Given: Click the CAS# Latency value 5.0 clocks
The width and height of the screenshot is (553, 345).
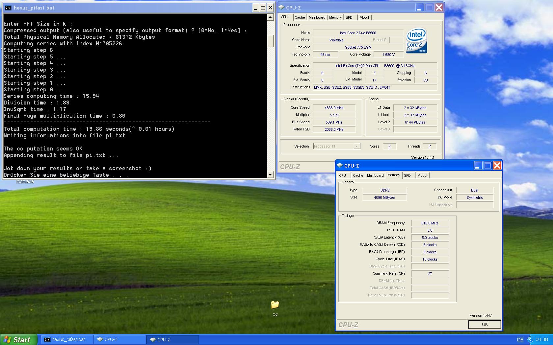Looking at the screenshot, I should [430, 238].
